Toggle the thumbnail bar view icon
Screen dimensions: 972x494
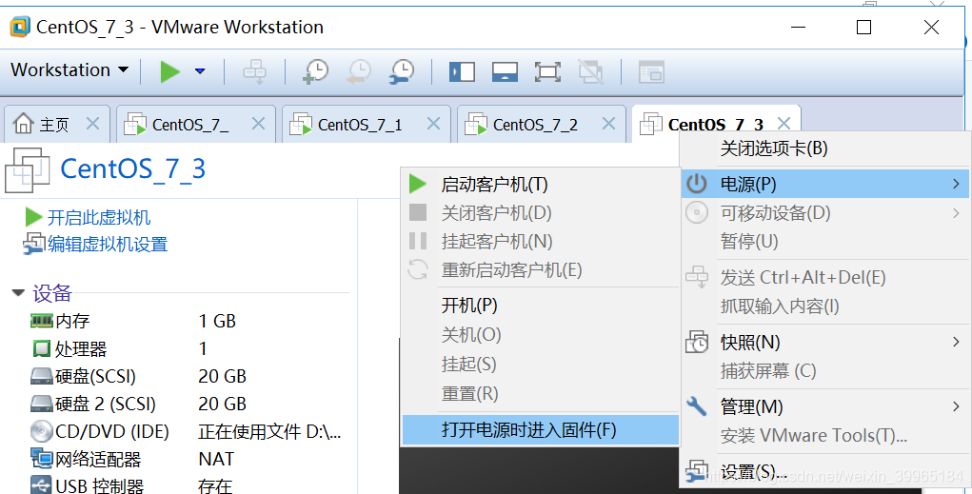[x=505, y=72]
